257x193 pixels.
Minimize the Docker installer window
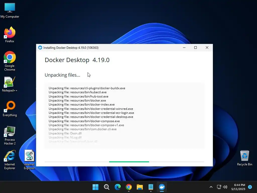(184, 47)
